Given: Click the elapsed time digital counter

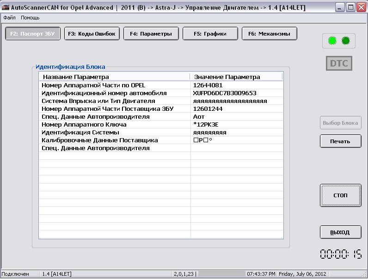Looking at the screenshot, I should (341, 255).
